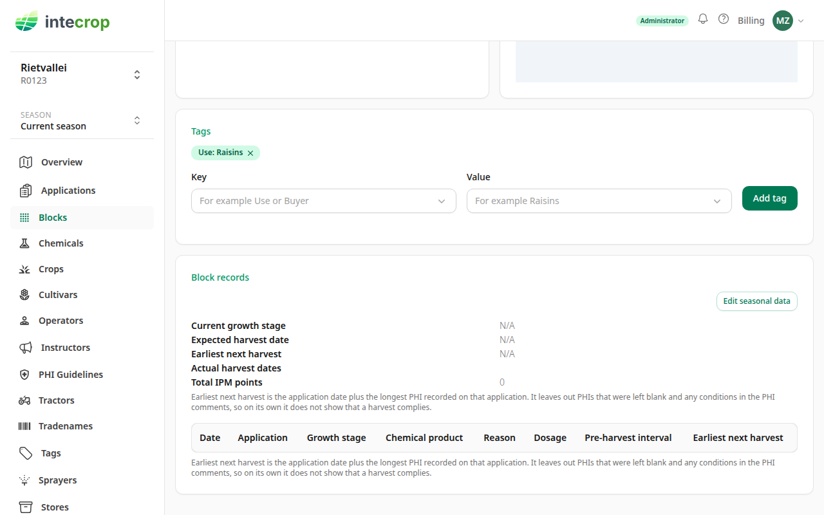
Task: Click the Reason column header
Action: pyautogui.click(x=500, y=438)
